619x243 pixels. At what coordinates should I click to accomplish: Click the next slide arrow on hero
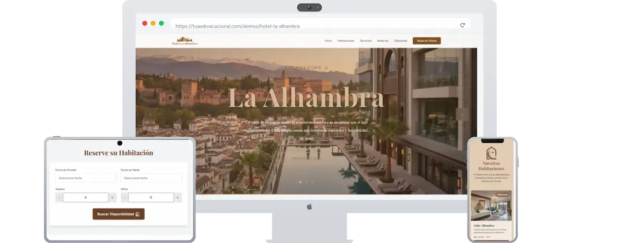(462, 114)
